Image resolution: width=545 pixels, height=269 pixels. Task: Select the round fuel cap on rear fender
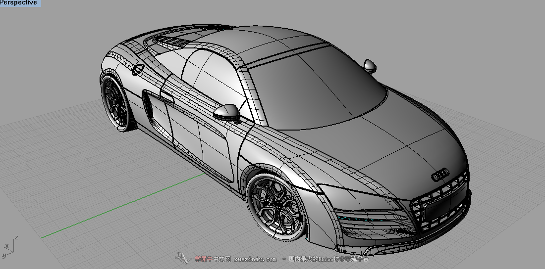pos(138,69)
